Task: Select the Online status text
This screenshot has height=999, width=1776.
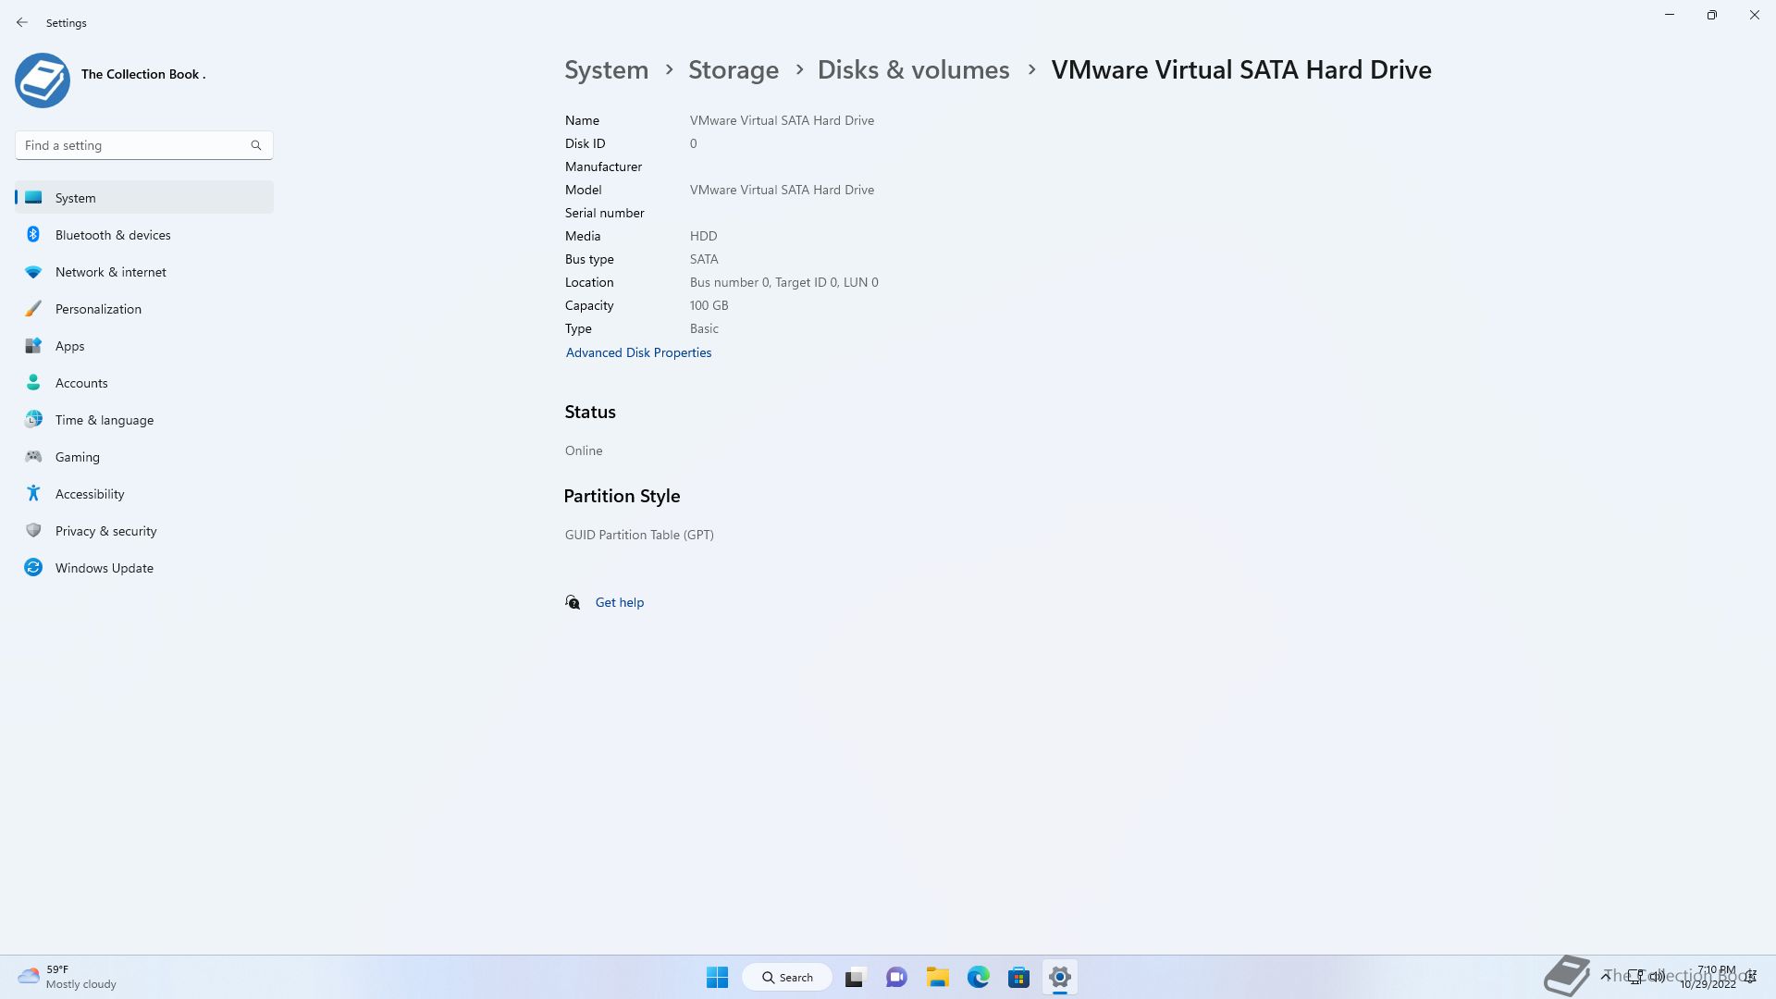Action: (x=584, y=450)
